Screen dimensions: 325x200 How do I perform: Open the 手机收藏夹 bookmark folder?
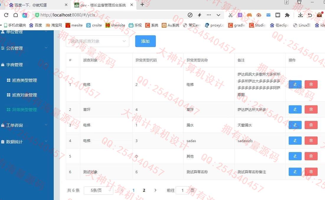15,25
